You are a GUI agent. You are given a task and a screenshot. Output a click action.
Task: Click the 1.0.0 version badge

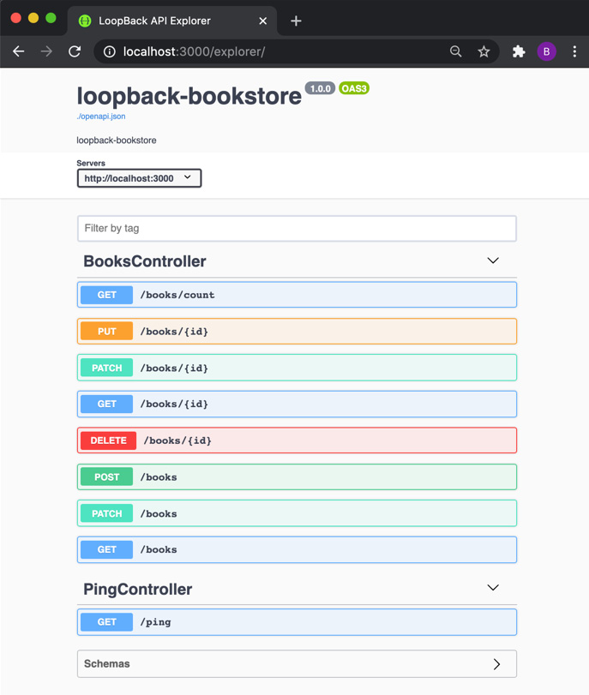pos(321,88)
